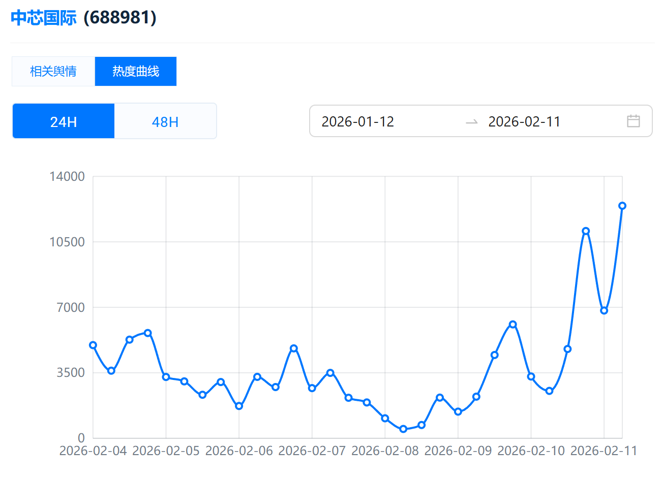This screenshot has width=663, height=479.
Task: Toggle the 24H time range
Action: (x=64, y=121)
